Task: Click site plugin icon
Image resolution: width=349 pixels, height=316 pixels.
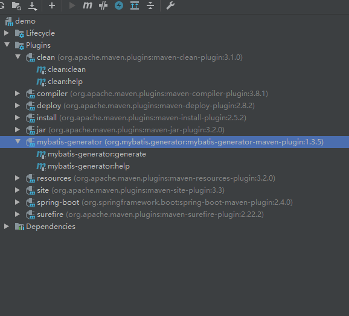Action: 30,190
